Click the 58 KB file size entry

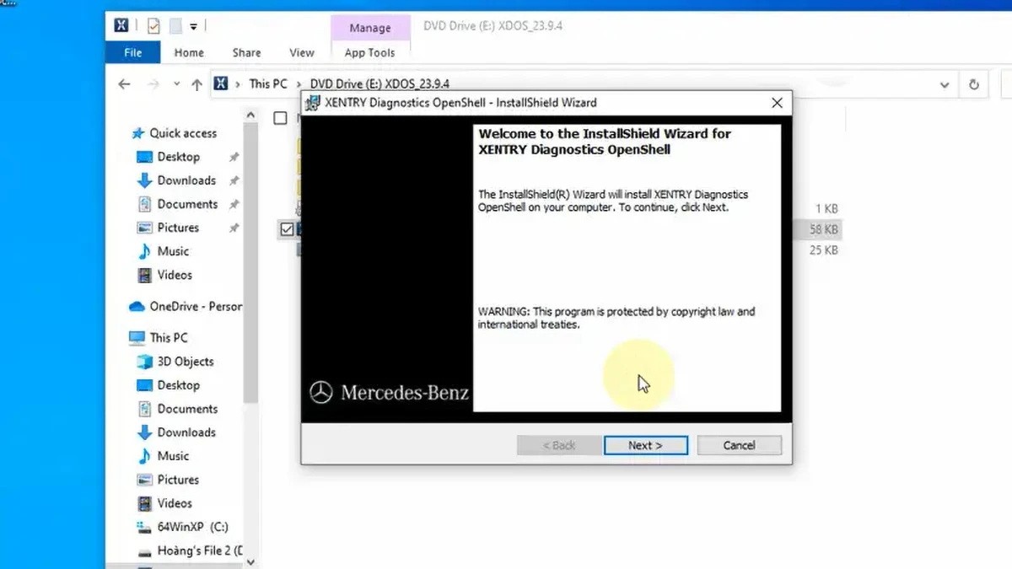click(824, 229)
